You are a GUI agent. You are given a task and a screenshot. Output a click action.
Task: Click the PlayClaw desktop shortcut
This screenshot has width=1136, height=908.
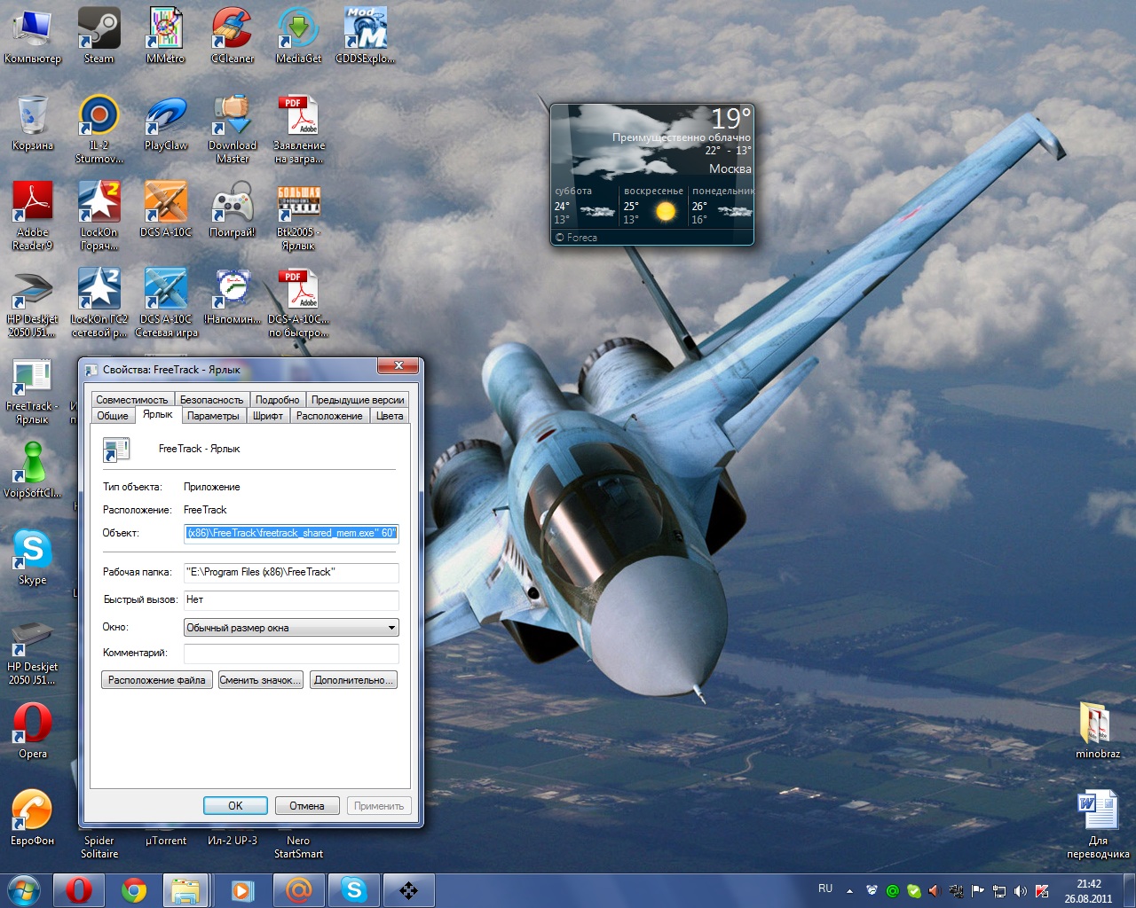(x=166, y=122)
